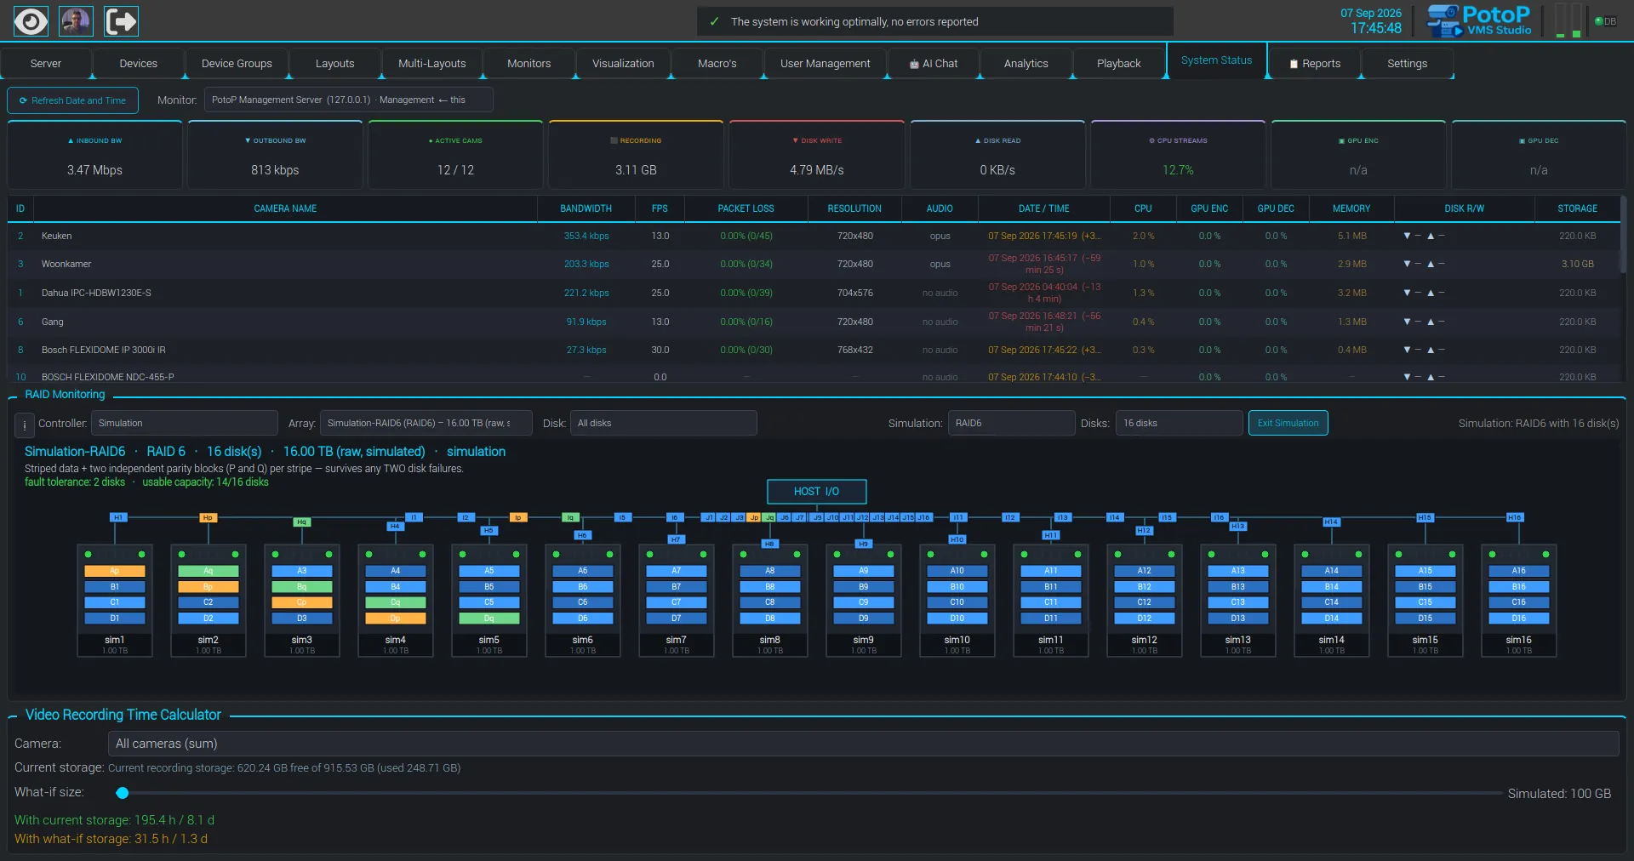Select the sim1 disk in RAID diagram
The width and height of the screenshot is (1634, 861).
[x=115, y=601]
